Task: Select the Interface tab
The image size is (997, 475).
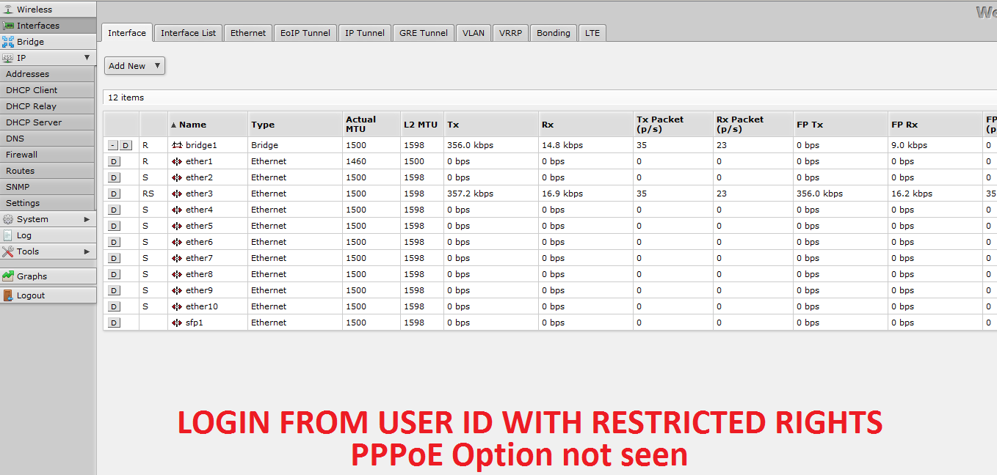Action: (127, 32)
